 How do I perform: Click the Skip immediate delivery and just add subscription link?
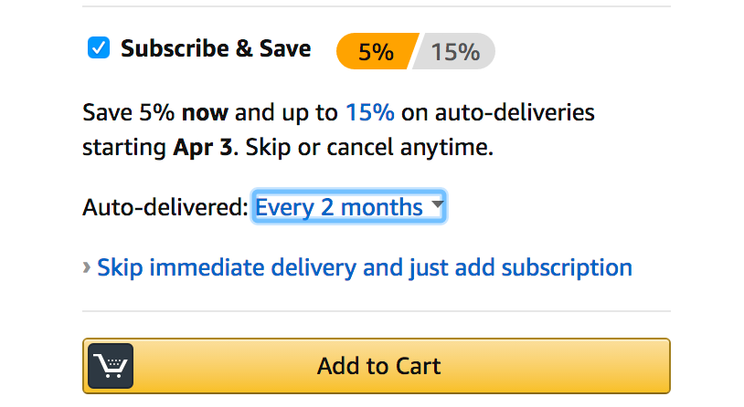pyautogui.click(x=365, y=267)
